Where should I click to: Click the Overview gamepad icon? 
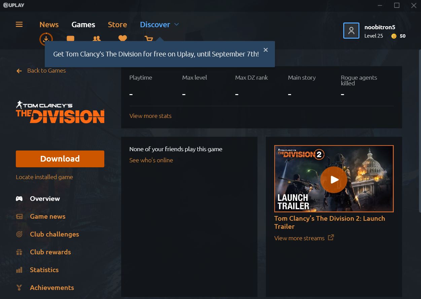[x=20, y=199]
